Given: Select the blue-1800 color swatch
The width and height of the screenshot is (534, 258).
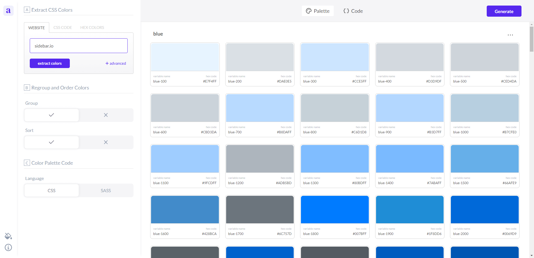Looking at the screenshot, I should (x=335, y=210).
